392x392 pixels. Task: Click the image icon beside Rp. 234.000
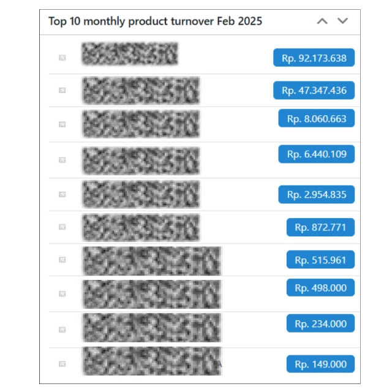62,328
